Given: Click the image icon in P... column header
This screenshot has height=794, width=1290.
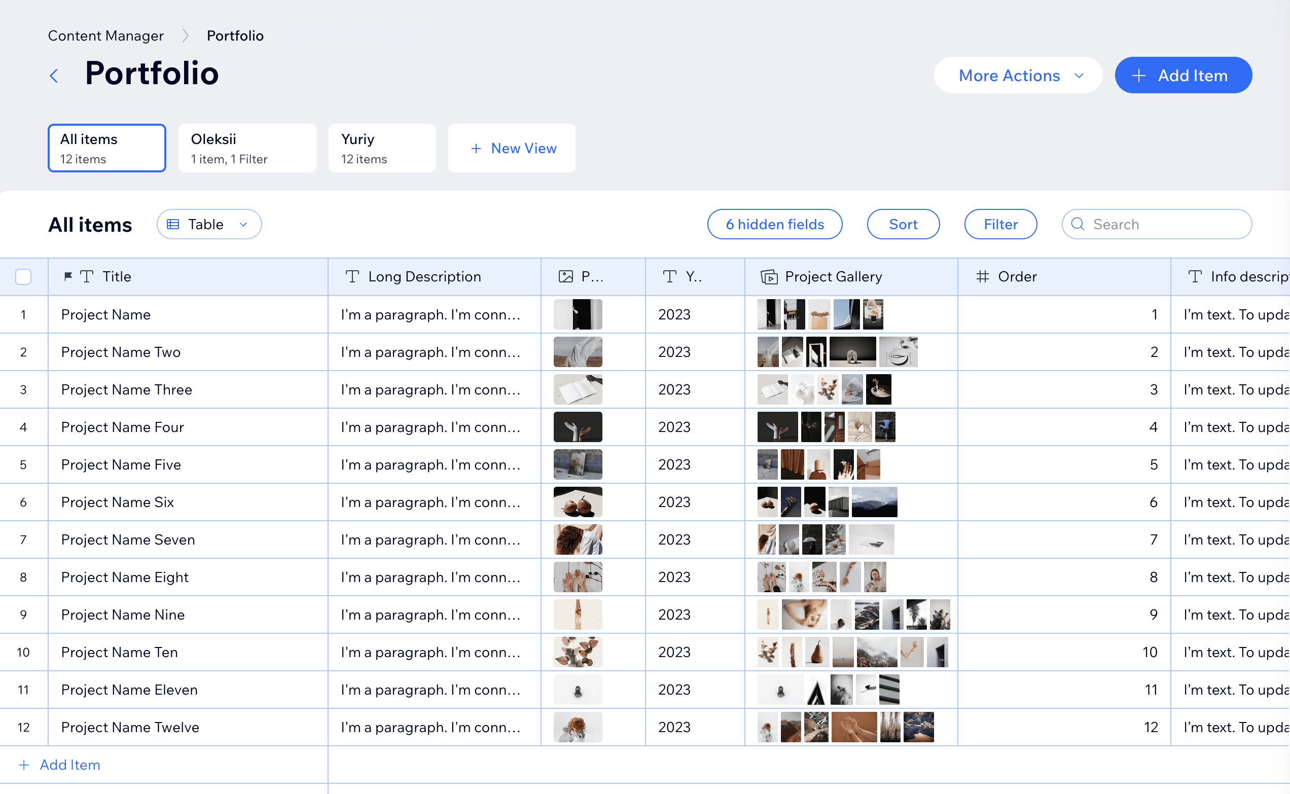Looking at the screenshot, I should point(565,276).
